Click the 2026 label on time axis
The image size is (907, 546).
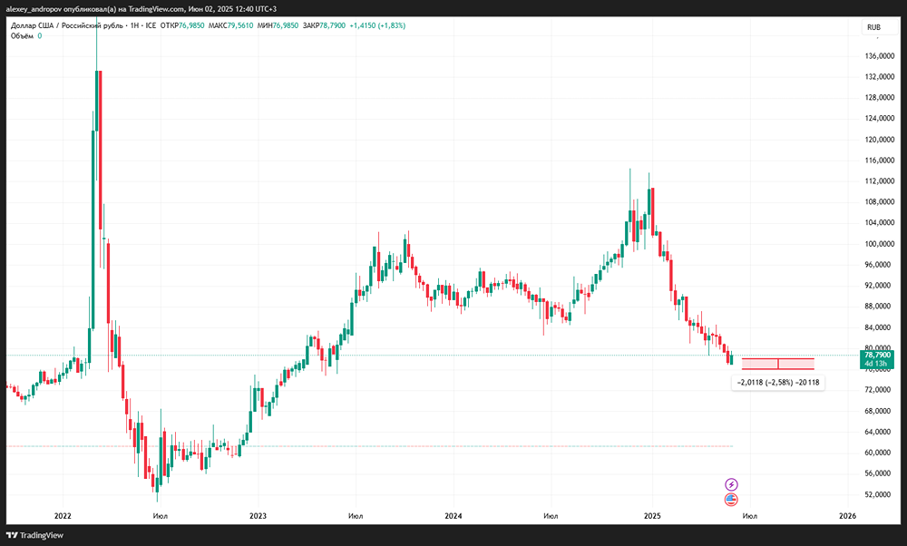tap(848, 516)
